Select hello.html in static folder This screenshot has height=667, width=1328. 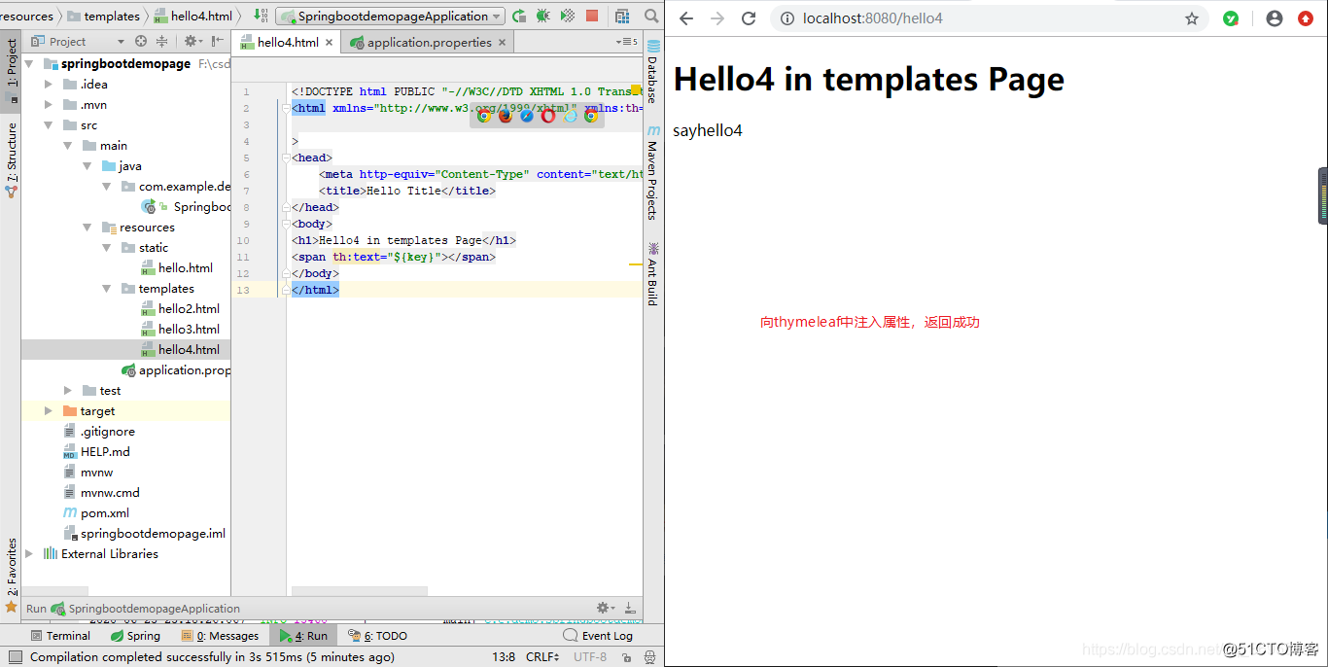(177, 268)
